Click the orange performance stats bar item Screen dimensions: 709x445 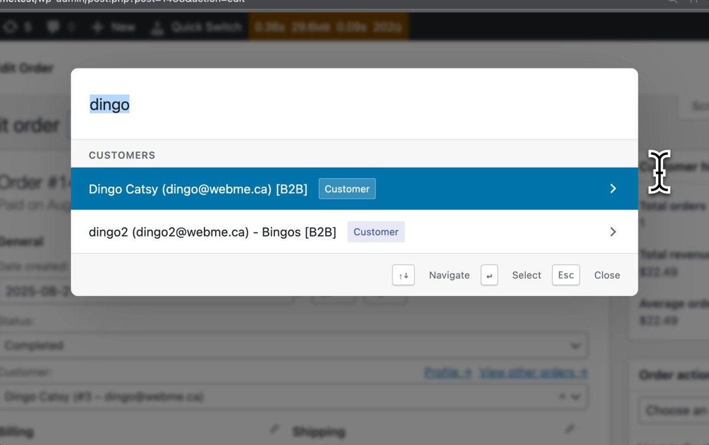coord(329,27)
